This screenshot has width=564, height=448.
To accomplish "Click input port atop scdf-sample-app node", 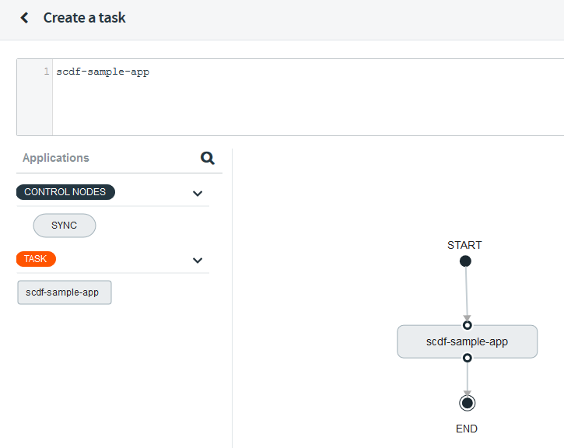I will [x=467, y=325].
